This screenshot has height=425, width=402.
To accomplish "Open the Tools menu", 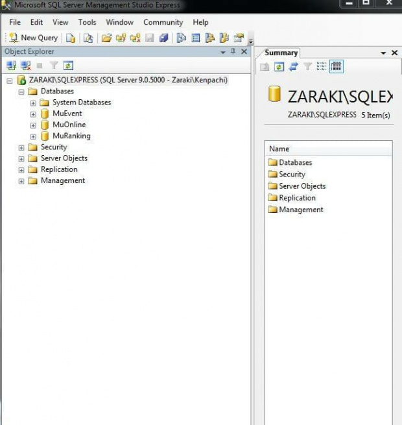I will pyautogui.click(x=87, y=22).
